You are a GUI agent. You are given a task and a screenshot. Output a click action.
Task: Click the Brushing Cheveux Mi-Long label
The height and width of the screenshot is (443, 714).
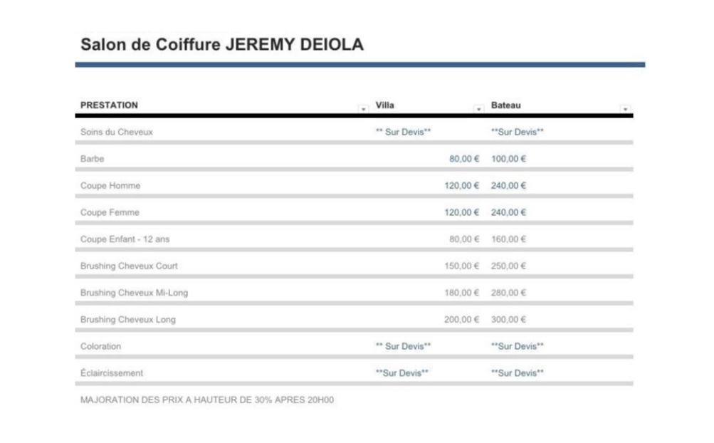[134, 293]
